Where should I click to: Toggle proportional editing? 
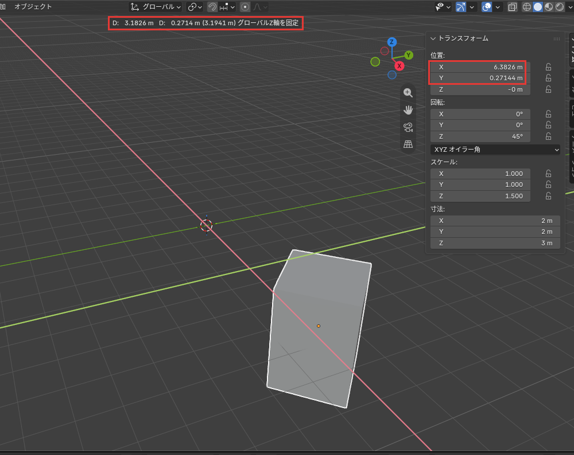(x=245, y=7)
